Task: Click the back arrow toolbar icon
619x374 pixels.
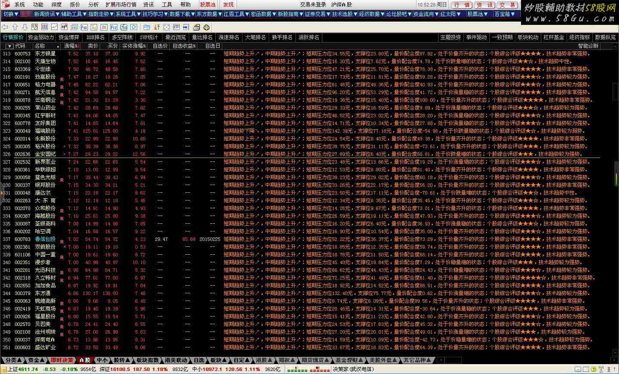Action: (x=5, y=27)
